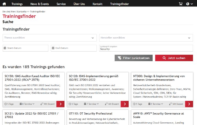Expand 2 Termine dropdown on NT300 card
Viewport: 197px width, 125px height.
point(156,104)
